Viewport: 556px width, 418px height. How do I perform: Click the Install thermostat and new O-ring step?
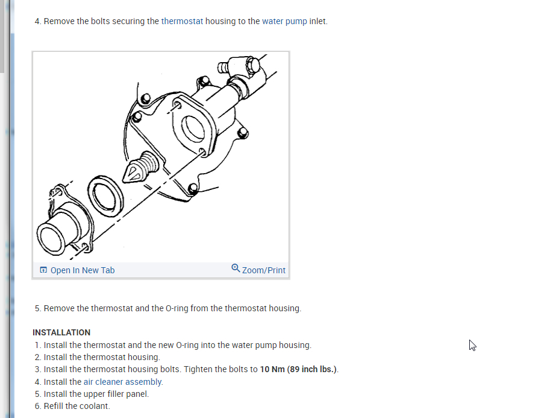173,345
